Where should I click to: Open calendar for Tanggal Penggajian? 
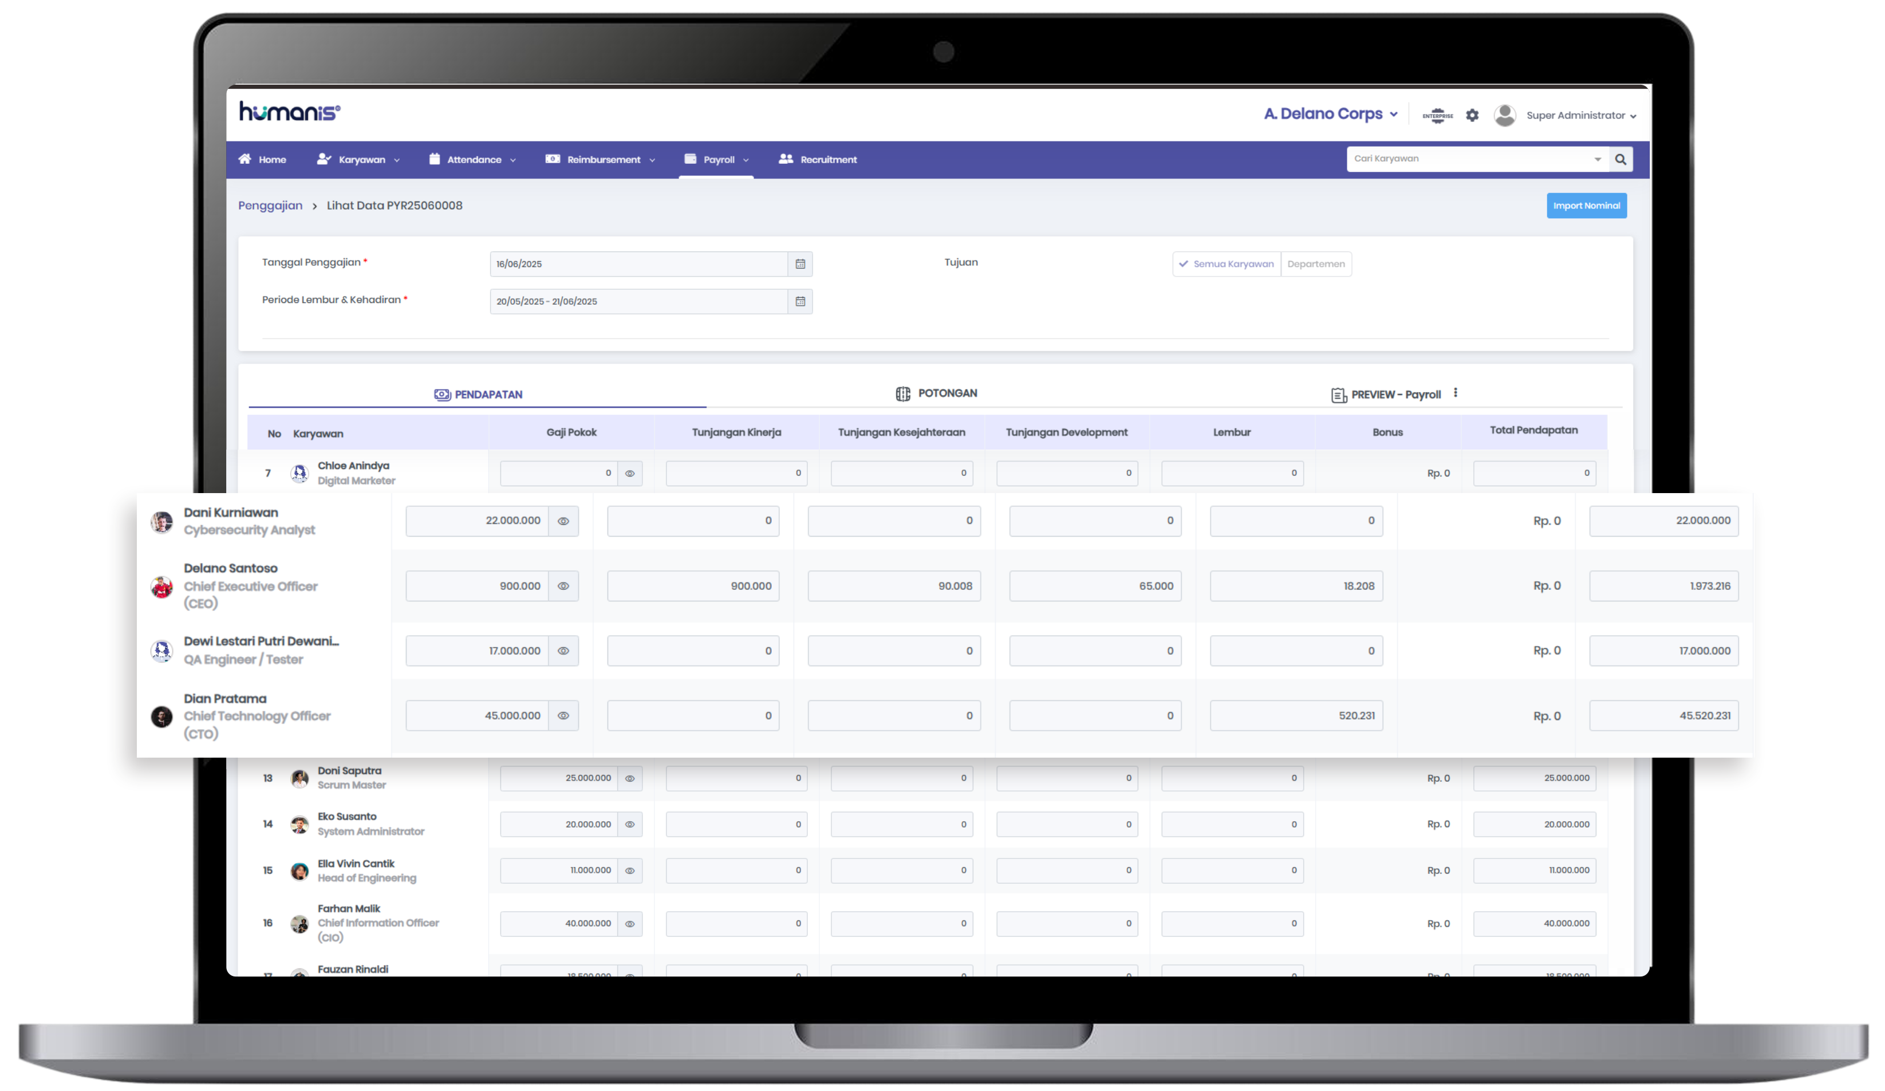click(799, 264)
